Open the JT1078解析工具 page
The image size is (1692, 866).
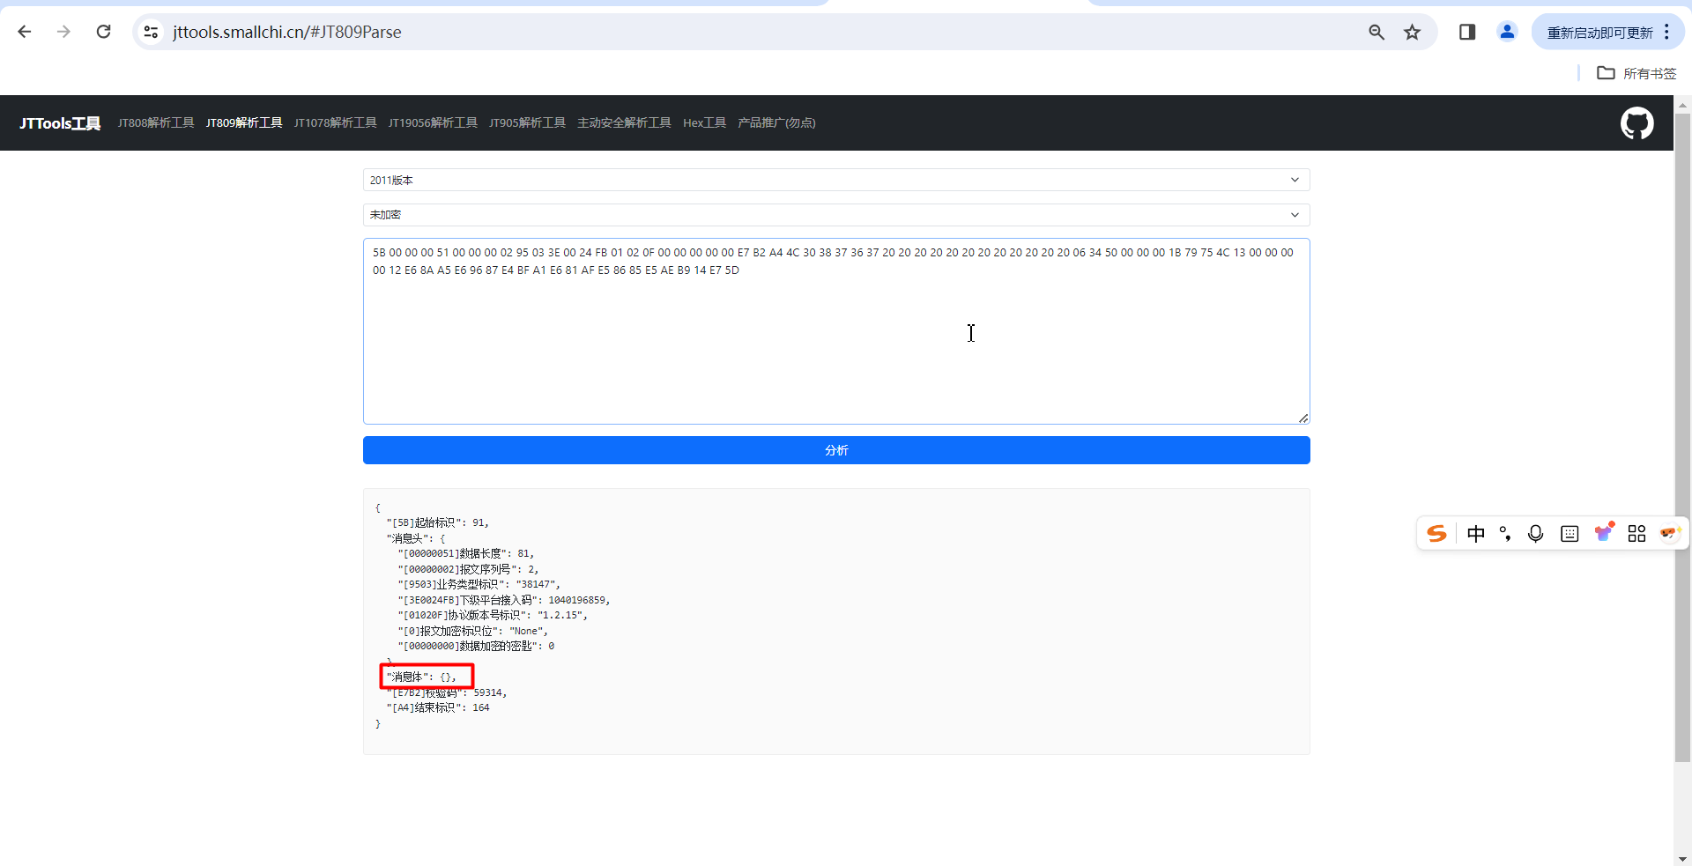[335, 122]
